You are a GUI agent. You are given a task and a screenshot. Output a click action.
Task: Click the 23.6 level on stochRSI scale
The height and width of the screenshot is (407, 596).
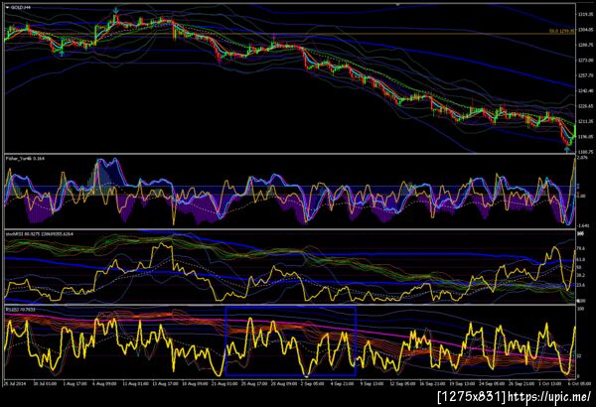(x=581, y=285)
